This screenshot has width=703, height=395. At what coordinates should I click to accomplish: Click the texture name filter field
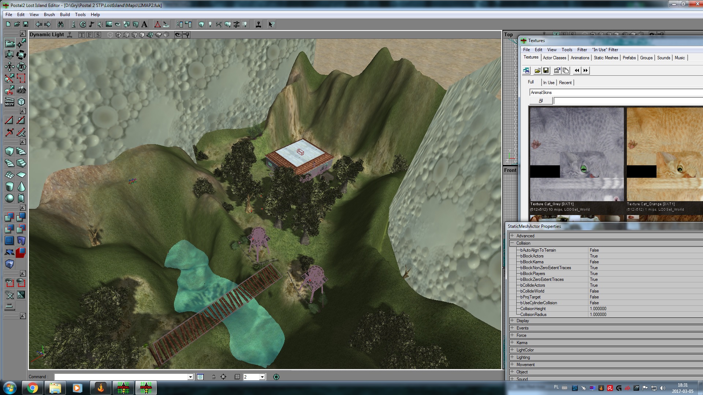coord(628,101)
